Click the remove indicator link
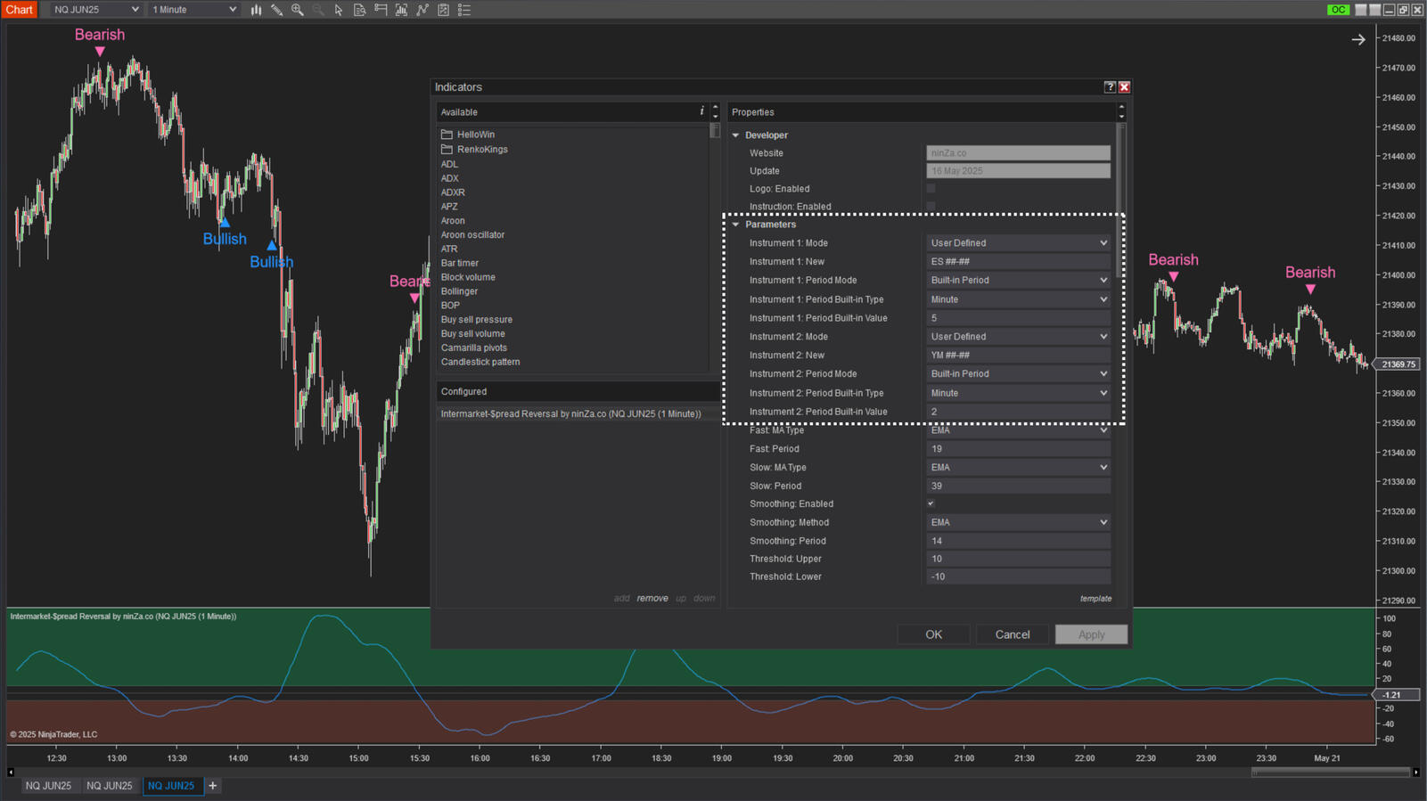The image size is (1427, 801). [x=652, y=599]
